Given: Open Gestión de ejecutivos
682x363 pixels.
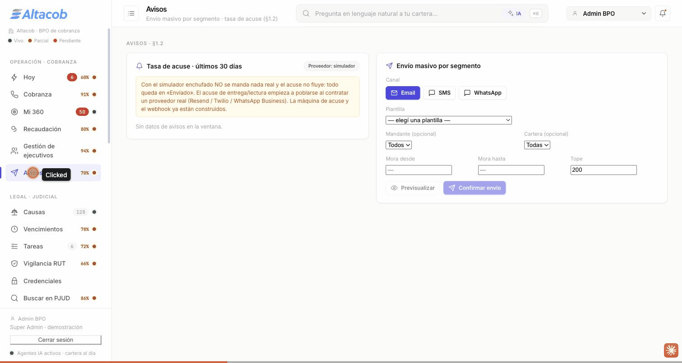Looking at the screenshot, I should coord(53,151).
